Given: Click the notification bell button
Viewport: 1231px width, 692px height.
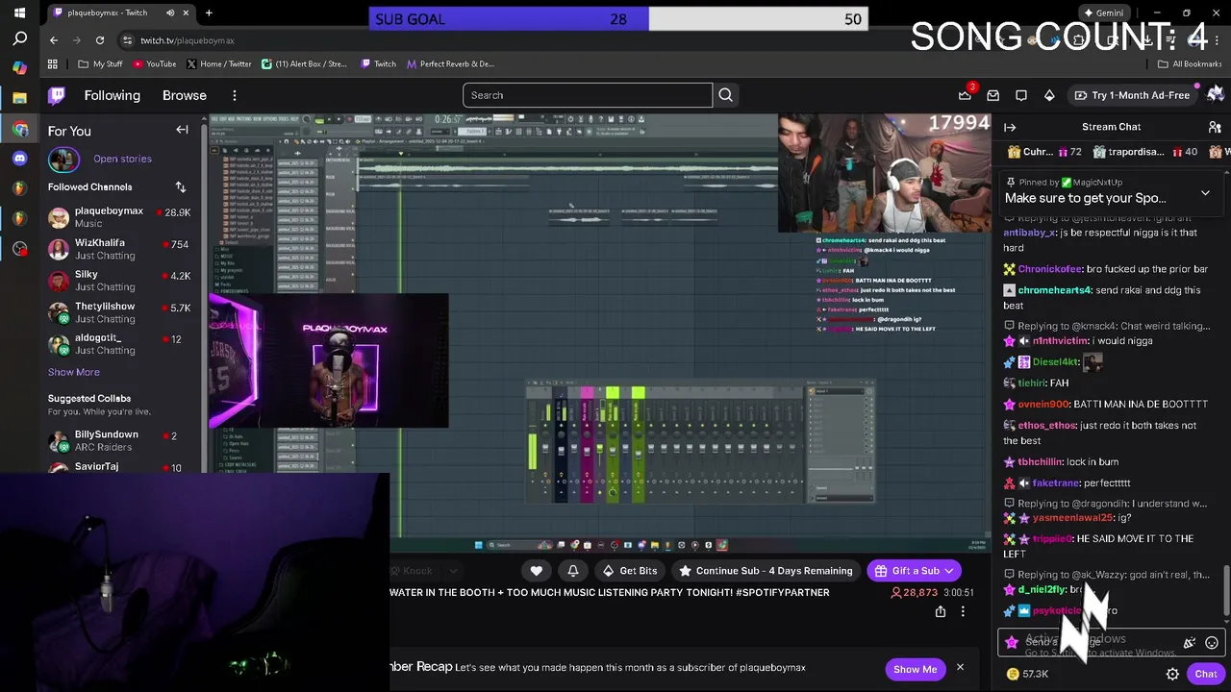Looking at the screenshot, I should pyautogui.click(x=573, y=571).
